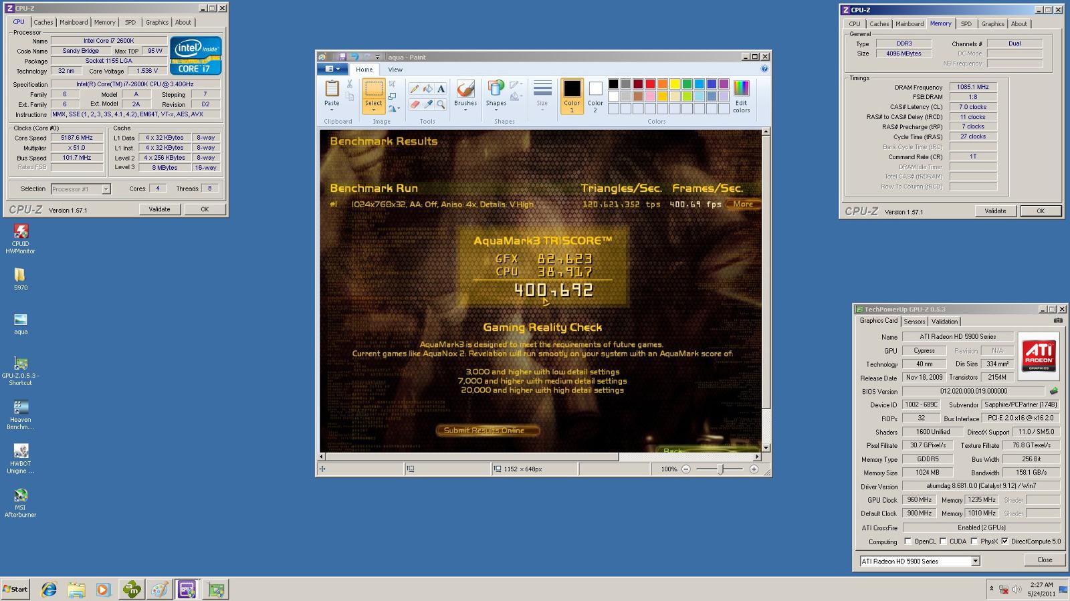Expand the Select dropdown arrow in Paint
Viewport: 1070px width, 601px height.
(373, 110)
